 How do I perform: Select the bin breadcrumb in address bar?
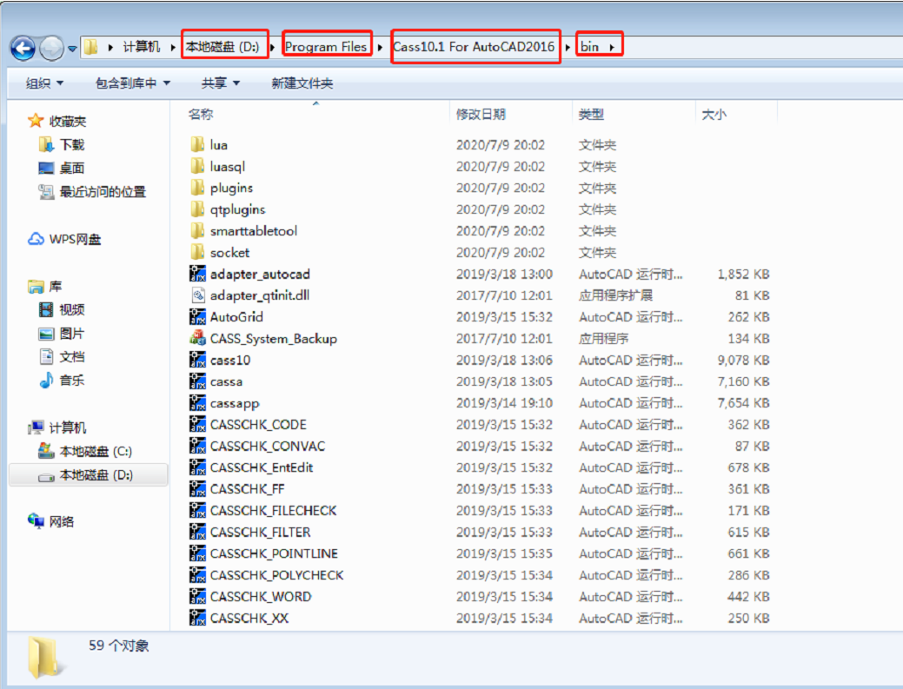(x=590, y=47)
